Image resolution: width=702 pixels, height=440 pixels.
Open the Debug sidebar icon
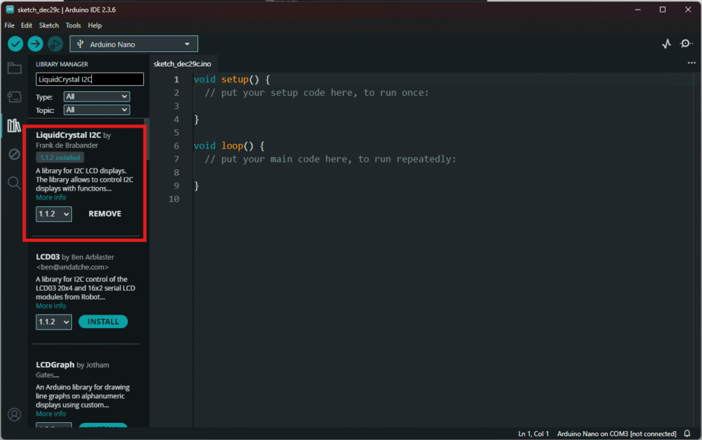pos(14,154)
